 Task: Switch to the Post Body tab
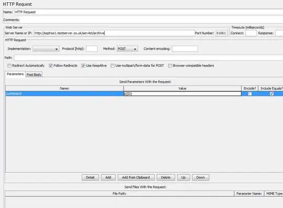click(34, 75)
